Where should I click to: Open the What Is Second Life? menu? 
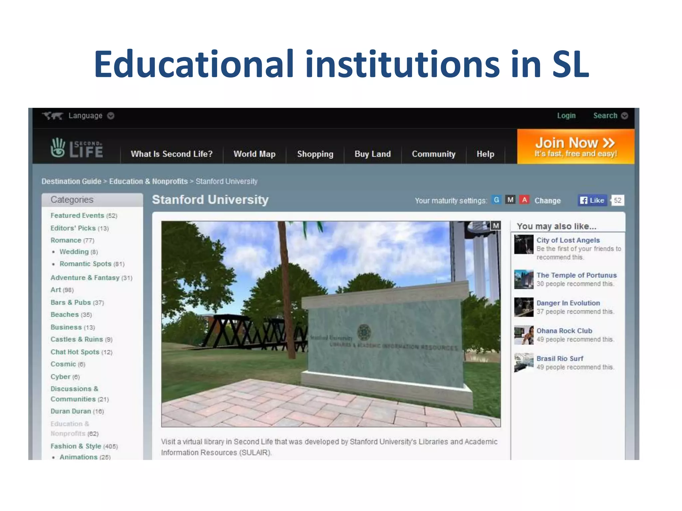pos(171,154)
